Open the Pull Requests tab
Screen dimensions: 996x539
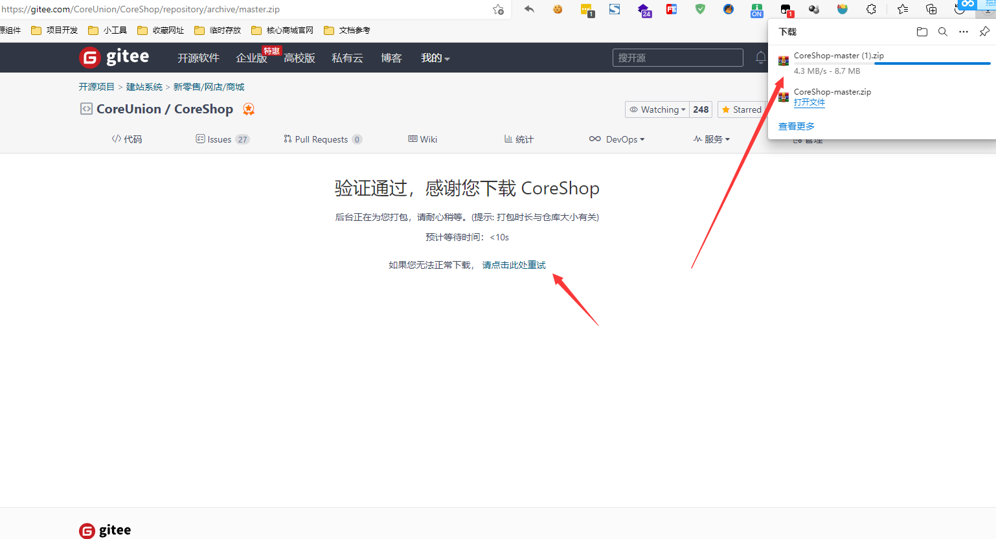point(322,139)
